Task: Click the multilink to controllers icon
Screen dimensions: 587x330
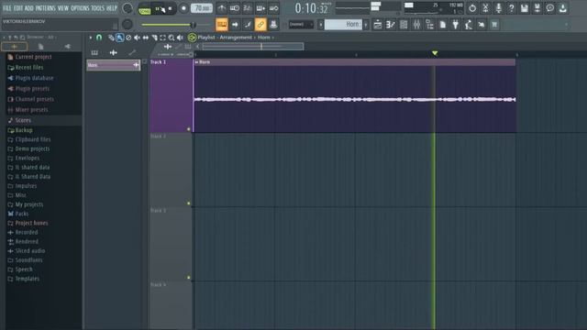Action: pos(273,25)
